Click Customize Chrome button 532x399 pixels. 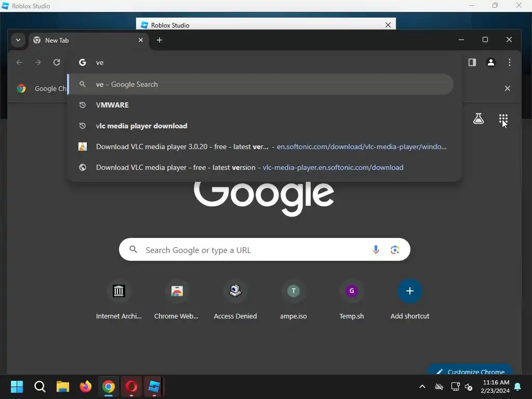pos(470,370)
